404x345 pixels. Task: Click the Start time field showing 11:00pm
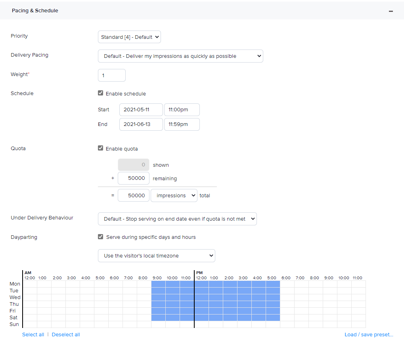(x=182, y=110)
